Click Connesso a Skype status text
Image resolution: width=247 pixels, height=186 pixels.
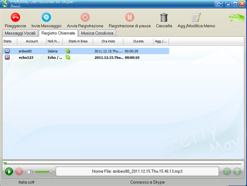(x=147, y=182)
